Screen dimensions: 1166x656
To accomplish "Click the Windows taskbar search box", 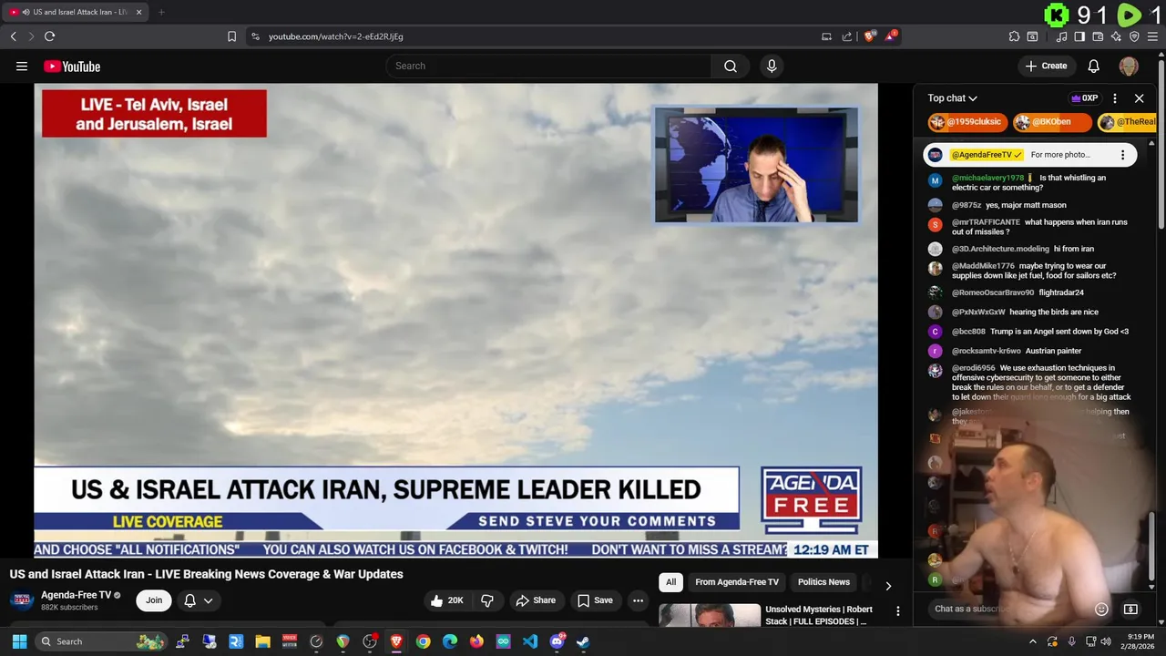I will pos(101,641).
